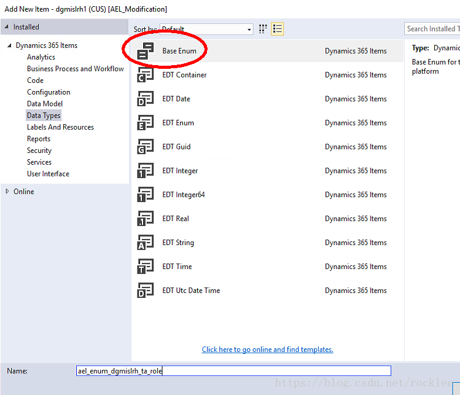Screen dimensions: 460x395
Task: Select the EDT Time icon
Action: coord(145,267)
